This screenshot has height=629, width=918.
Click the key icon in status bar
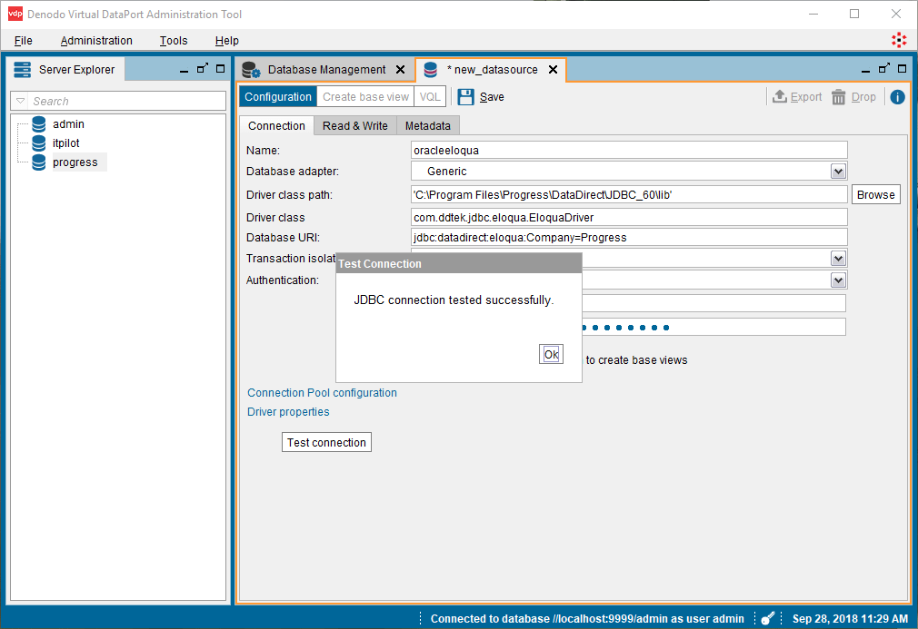(768, 618)
